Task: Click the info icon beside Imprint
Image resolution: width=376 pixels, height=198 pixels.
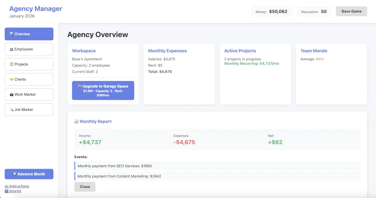Action: 6,191
